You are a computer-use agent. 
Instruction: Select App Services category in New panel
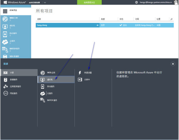pyautogui.click(x=19, y=86)
